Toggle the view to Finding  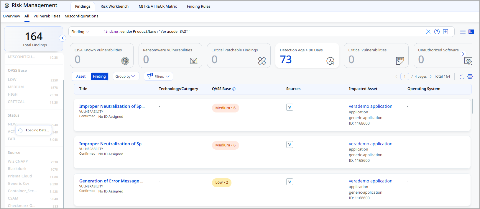[99, 76]
